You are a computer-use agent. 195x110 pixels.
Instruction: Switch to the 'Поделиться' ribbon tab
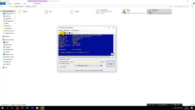click(x=17, y=4)
